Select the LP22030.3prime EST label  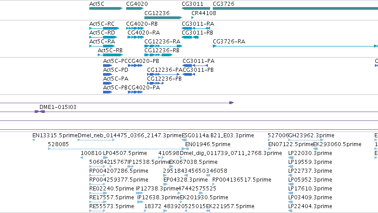point(310,153)
